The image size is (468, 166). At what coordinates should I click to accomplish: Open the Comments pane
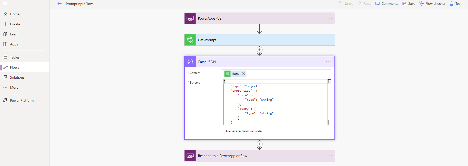(x=387, y=4)
